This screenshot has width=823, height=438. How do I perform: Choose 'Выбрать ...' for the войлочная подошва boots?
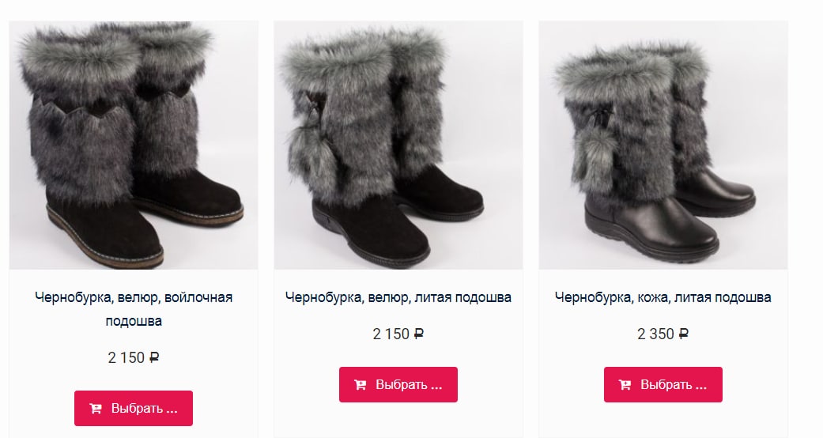(x=134, y=408)
